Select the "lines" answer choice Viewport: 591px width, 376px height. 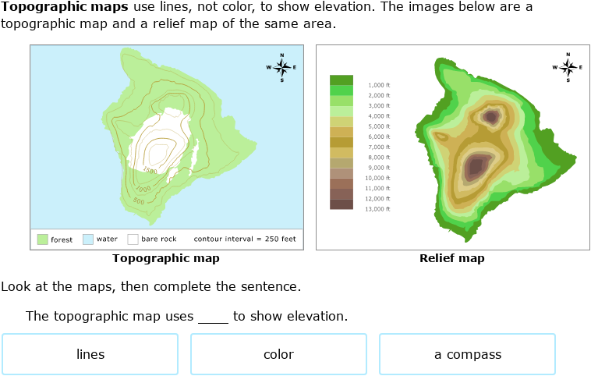pyautogui.click(x=90, y=354)
